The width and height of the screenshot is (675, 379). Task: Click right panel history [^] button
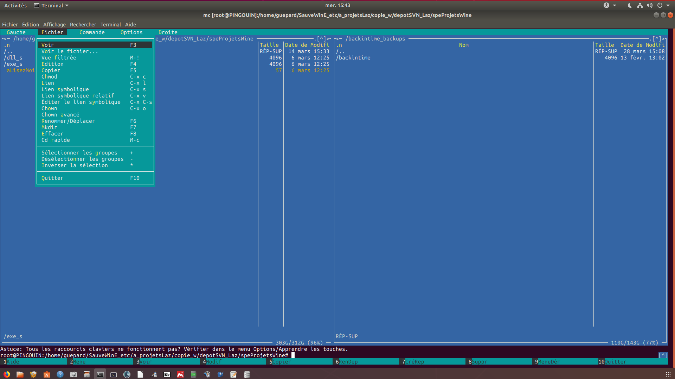click(657, 39)
